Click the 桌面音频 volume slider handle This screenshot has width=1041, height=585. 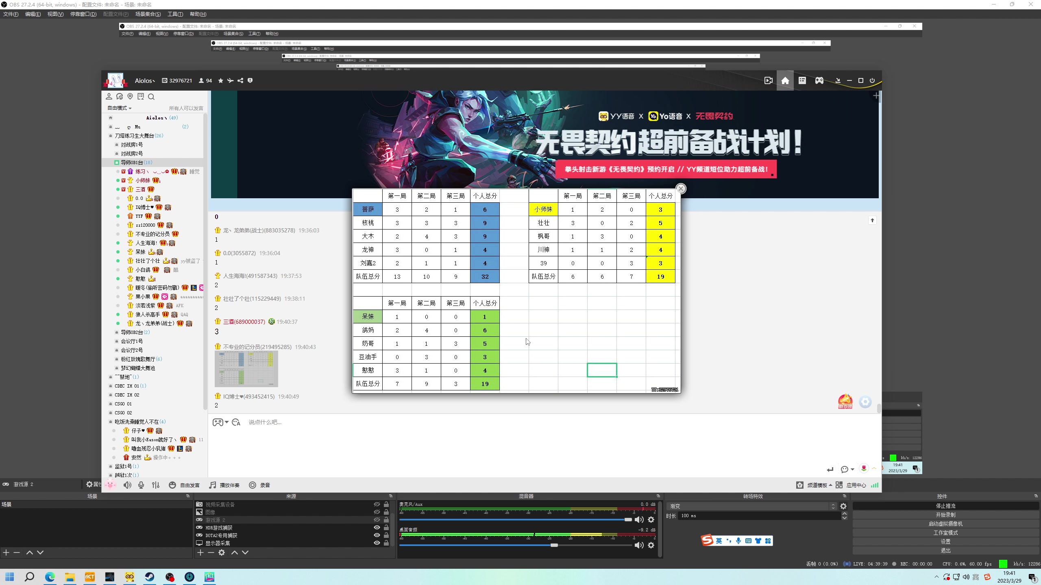[x=554, y=545]
